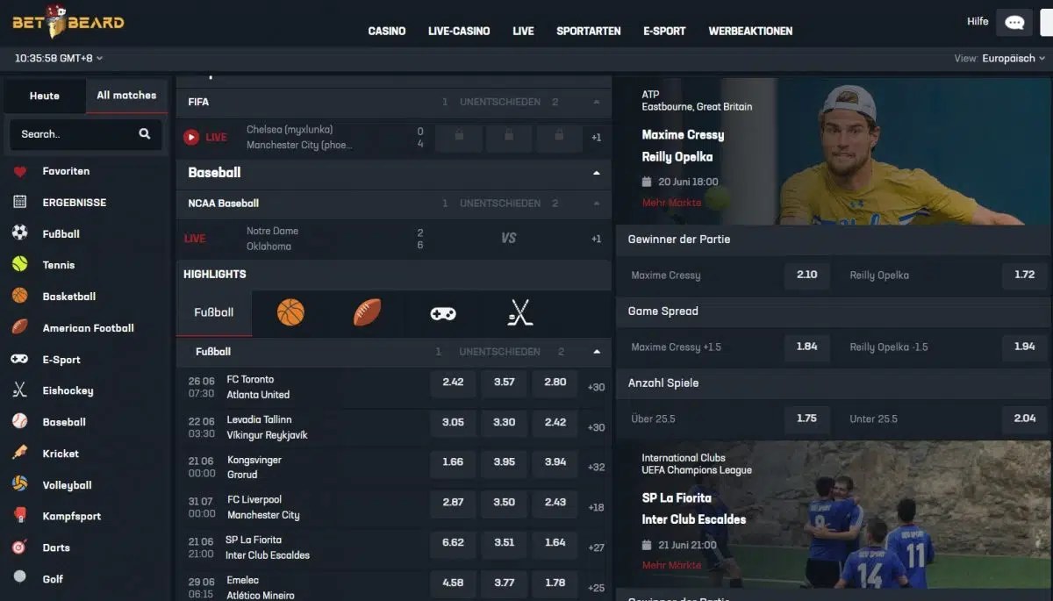
Task: Click the Favoriten heart icon
Action: (x=20, y=172)
